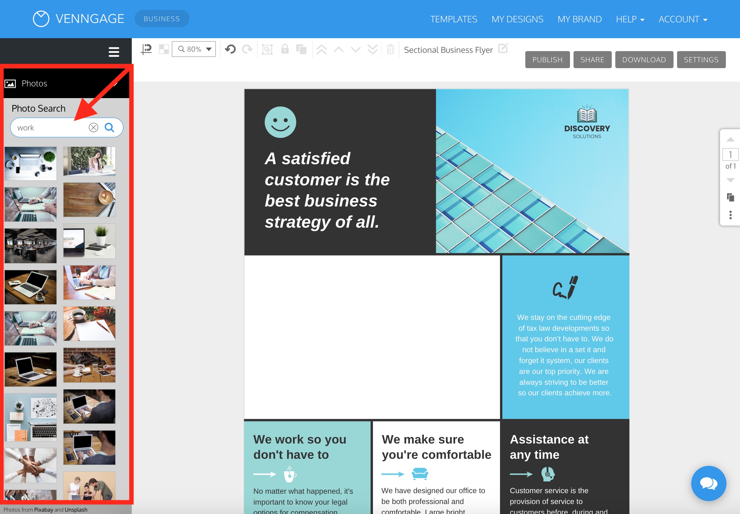Click the redo arrow icon
The height and width of the screenshot is (514, 740).
[247, 49]
